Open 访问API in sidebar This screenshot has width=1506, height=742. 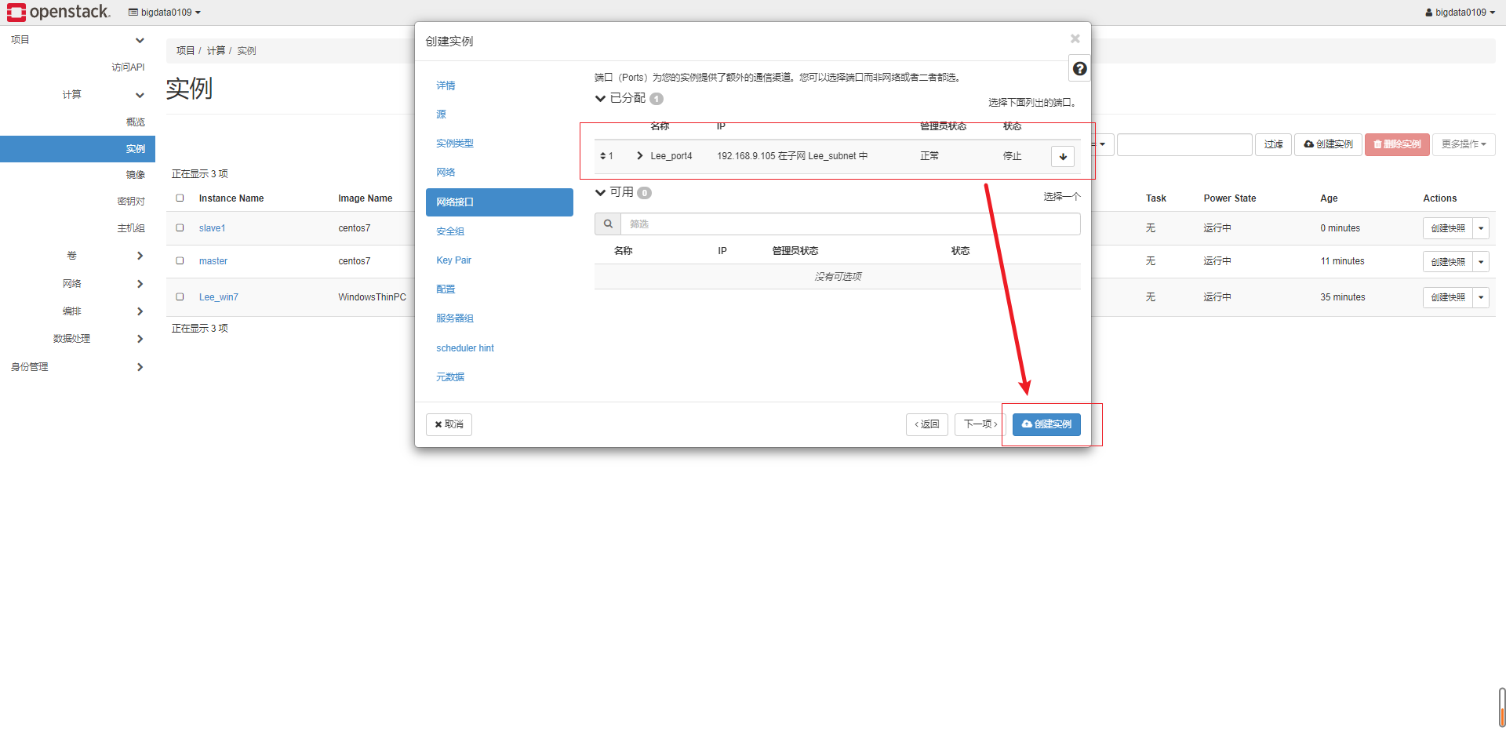(128, 67)
